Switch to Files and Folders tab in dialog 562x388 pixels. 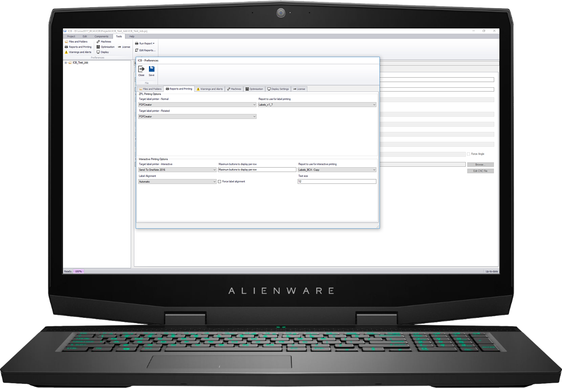(150, 89)
